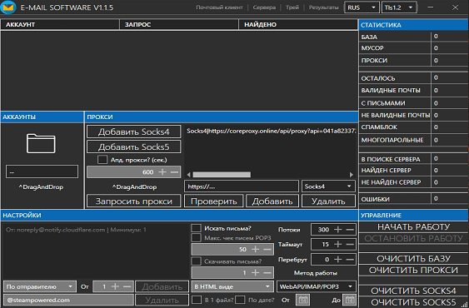Decrease Таймаут value with minus
The width and height of the screenshot is (469, 308).
tap(350, 244)
